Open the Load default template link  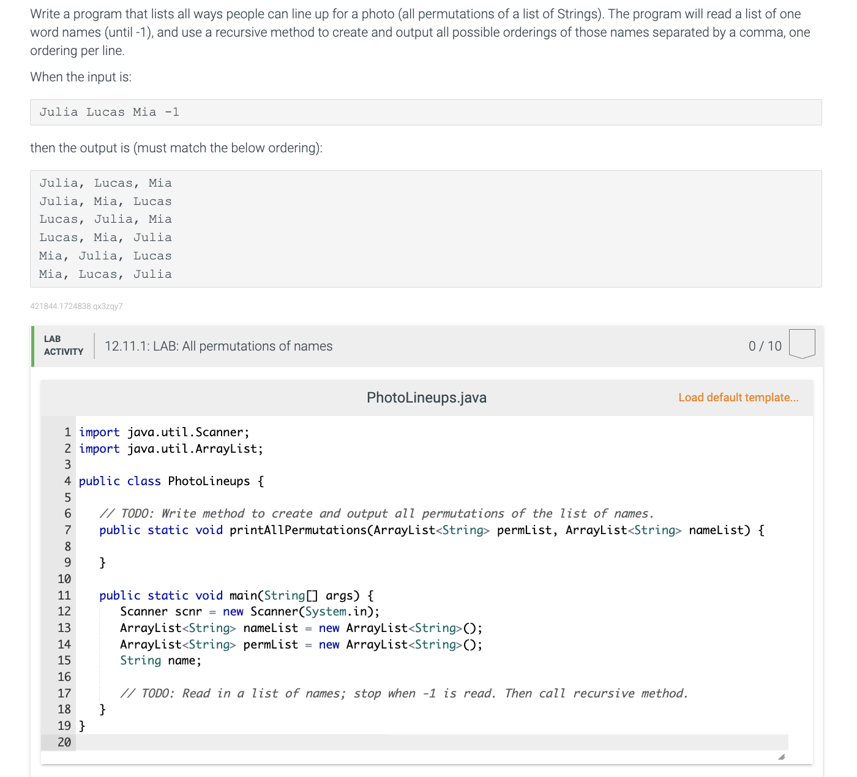738,397
